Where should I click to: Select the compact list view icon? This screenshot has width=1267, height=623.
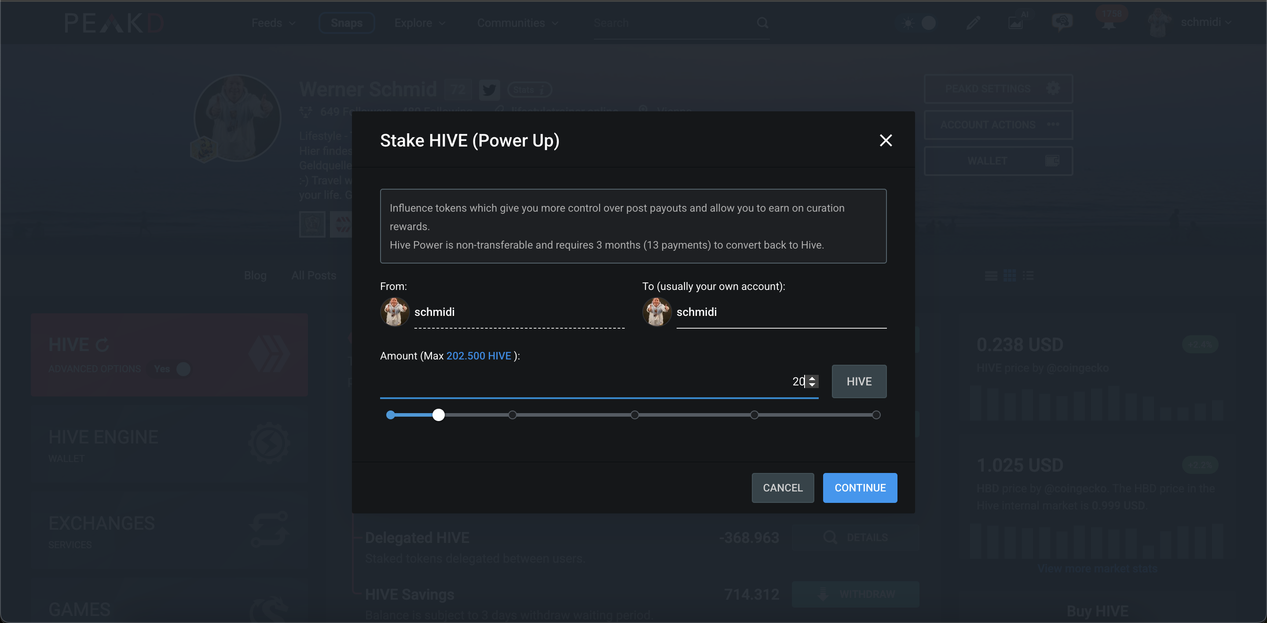(1029, 276)
